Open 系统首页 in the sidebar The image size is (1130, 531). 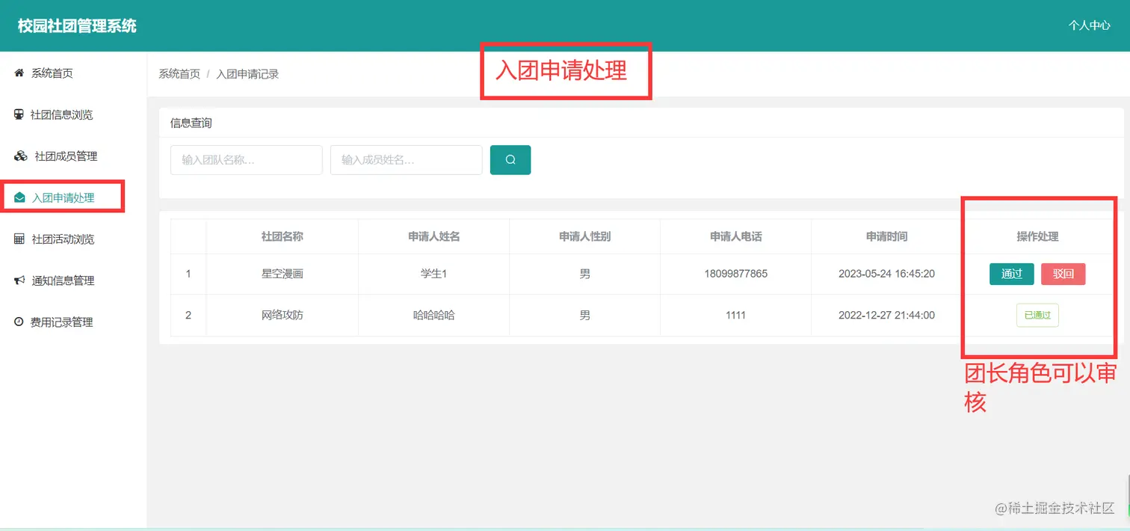click(52, 73)
